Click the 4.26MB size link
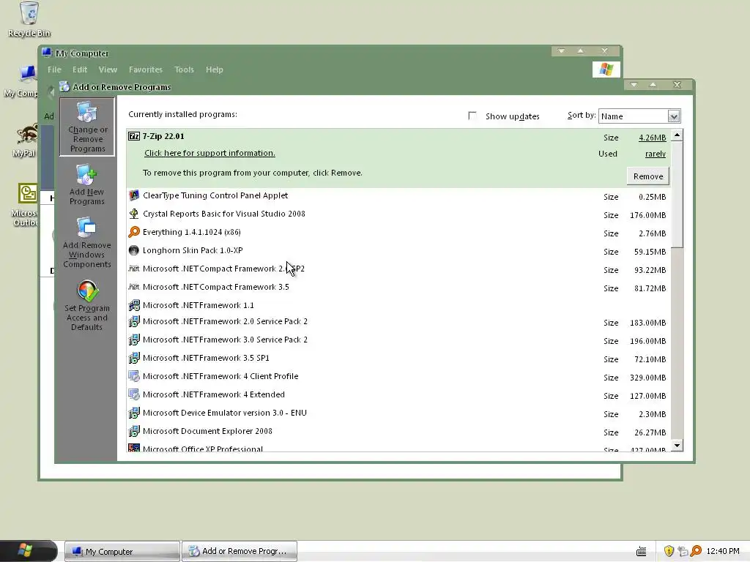 click(652, 138)
